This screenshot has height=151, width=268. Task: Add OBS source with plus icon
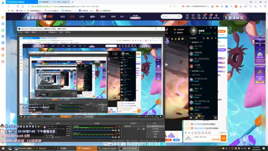[47, 137]
